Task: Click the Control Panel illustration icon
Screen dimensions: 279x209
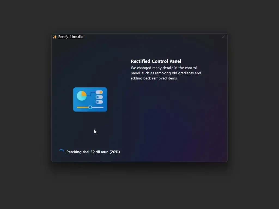Action: click(90, 100)
